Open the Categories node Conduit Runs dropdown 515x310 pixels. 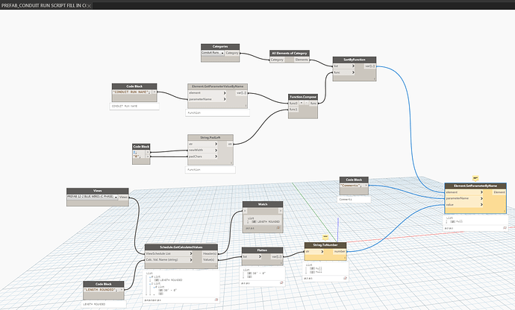(x=213, y=53)
